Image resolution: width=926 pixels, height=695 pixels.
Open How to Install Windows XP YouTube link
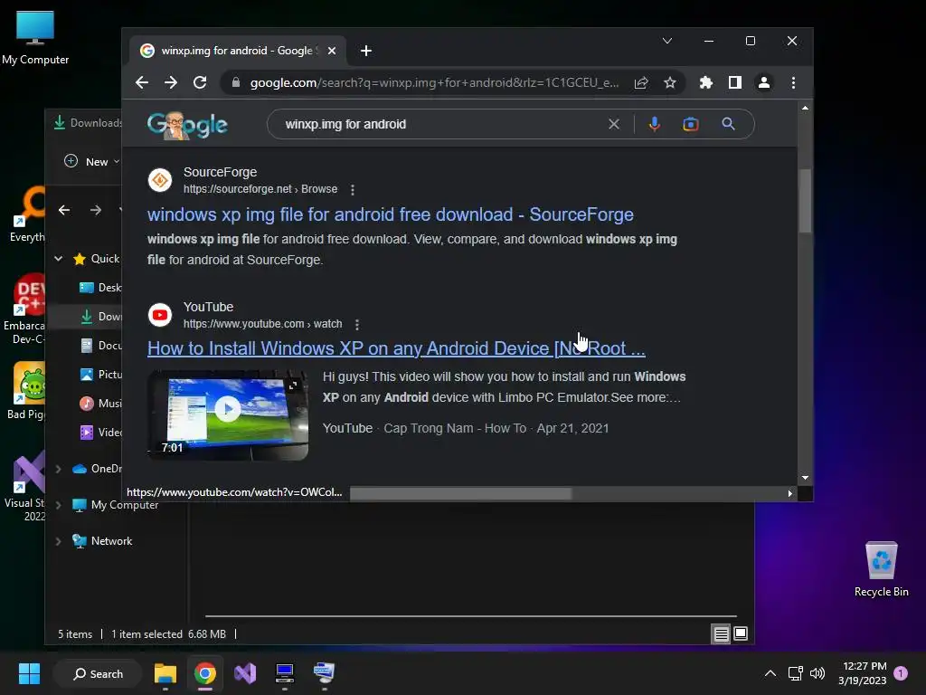(x=396, y=348)
